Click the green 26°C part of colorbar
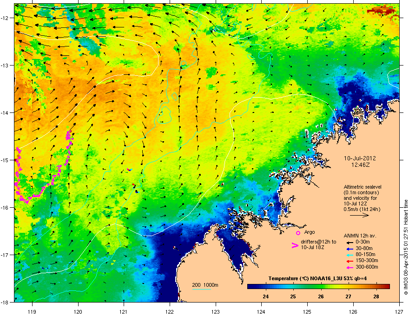409x316 pixels. [x=321, y=287]
